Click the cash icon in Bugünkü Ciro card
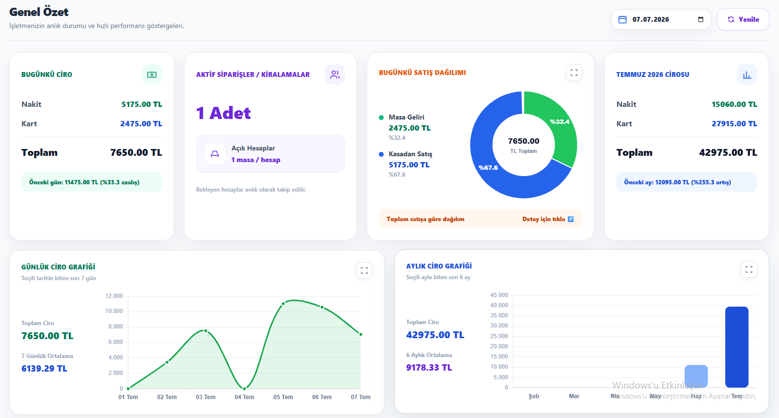Viewport: 779px width, 418px height. [152, 75]
